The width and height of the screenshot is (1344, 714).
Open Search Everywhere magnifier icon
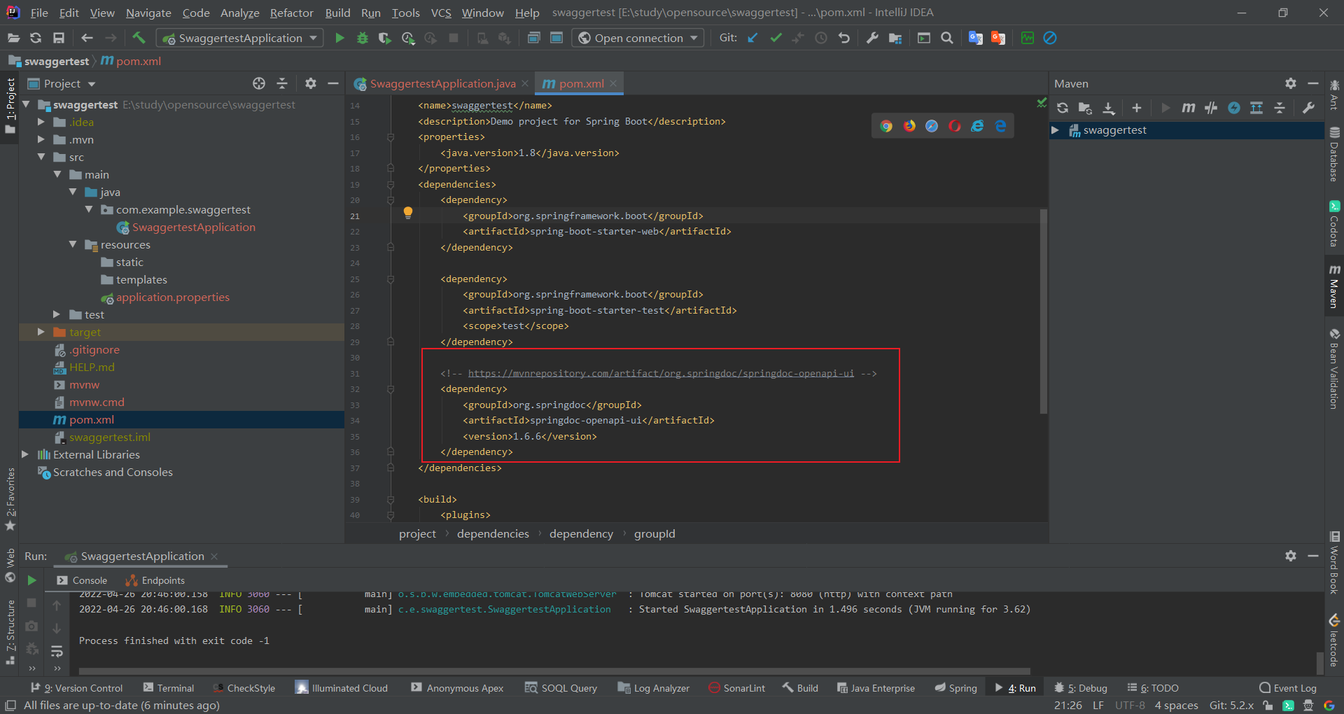[x=946, y=38]
